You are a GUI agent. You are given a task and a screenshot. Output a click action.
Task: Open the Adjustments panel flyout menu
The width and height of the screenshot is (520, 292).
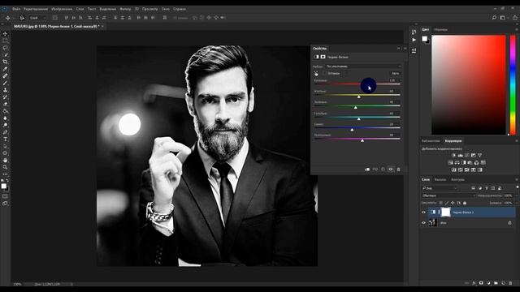tap(517, 141)
